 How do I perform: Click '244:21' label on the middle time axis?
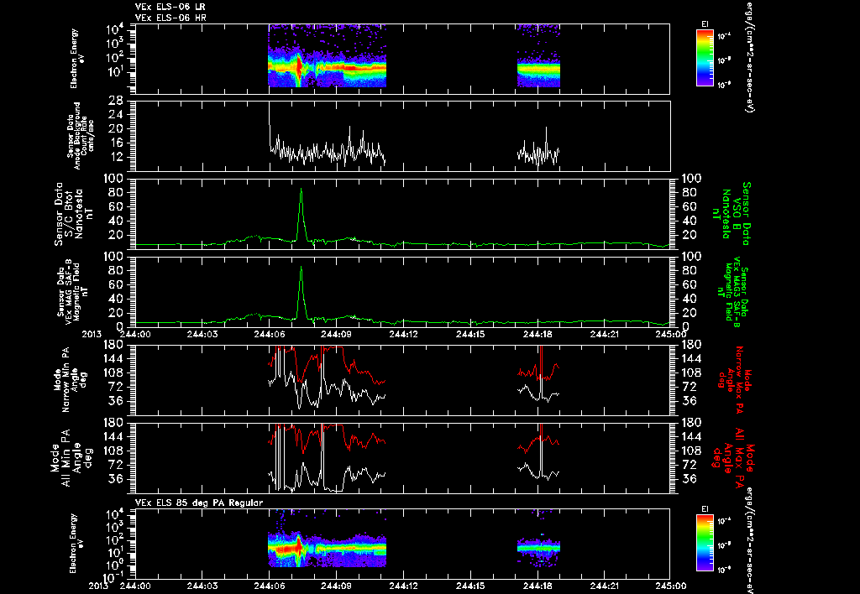[x=606, y=333]
